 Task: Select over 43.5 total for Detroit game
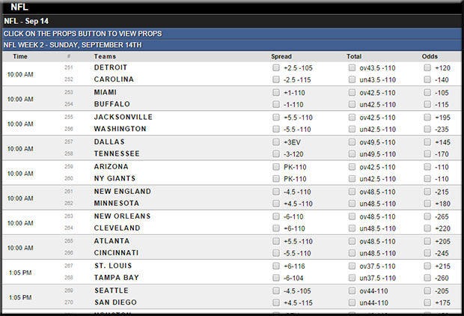pos(352,68)
